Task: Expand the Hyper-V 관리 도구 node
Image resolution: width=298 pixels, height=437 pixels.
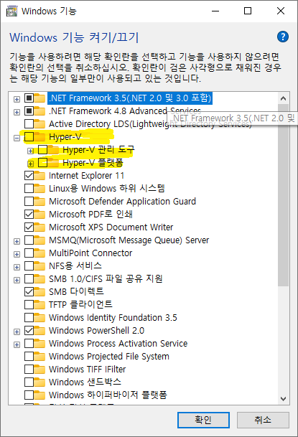Action: point(31,151)
